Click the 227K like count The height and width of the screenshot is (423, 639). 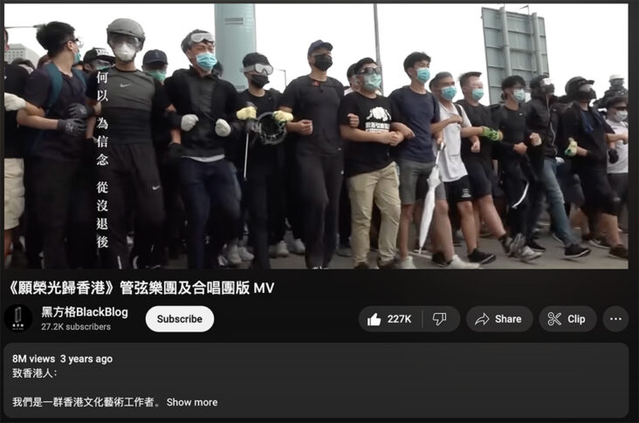click(400, 319)
